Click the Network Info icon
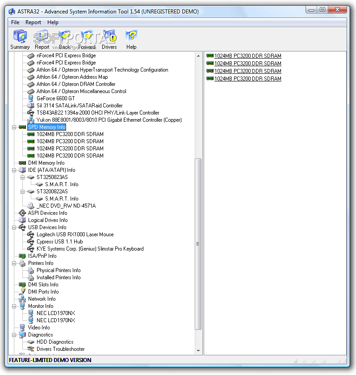This screenshot has height=375, width=356. (22, 299)
